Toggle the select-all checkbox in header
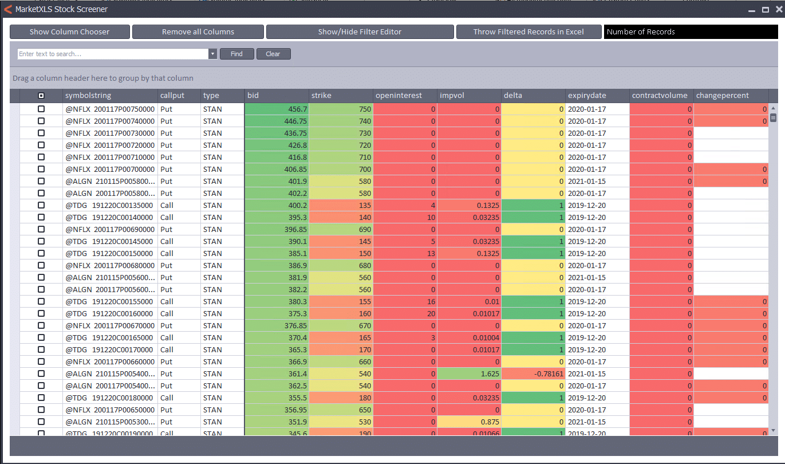Screen dimensions: 785x464 pos(41,96)
